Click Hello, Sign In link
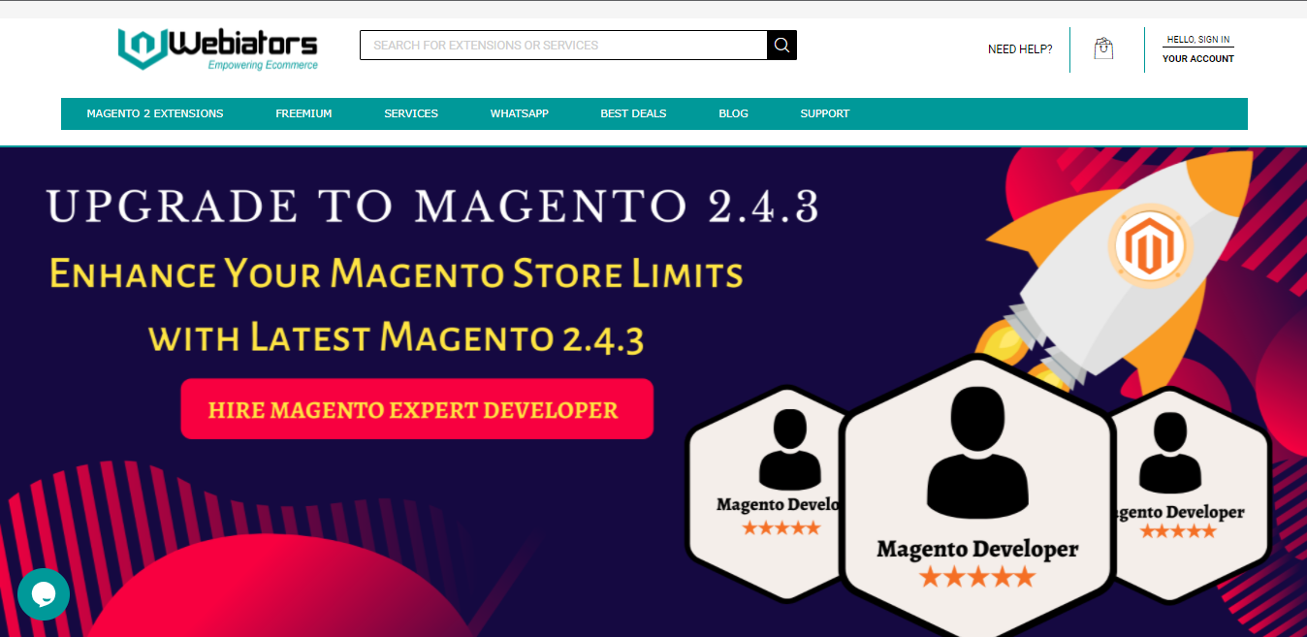The image size is (1307, 637). (x=1198, y=40)
